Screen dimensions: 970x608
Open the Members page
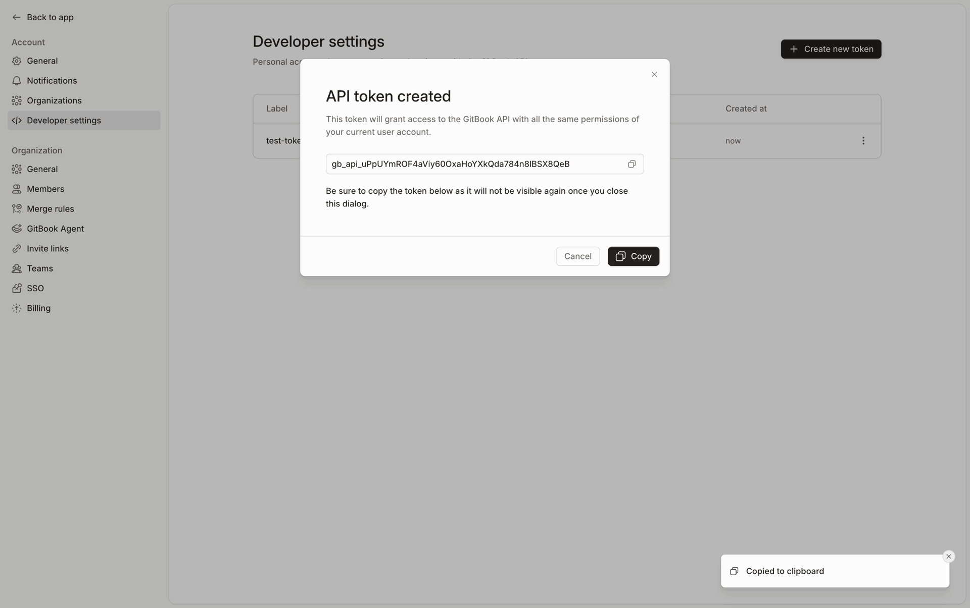[x=84, y=189]
